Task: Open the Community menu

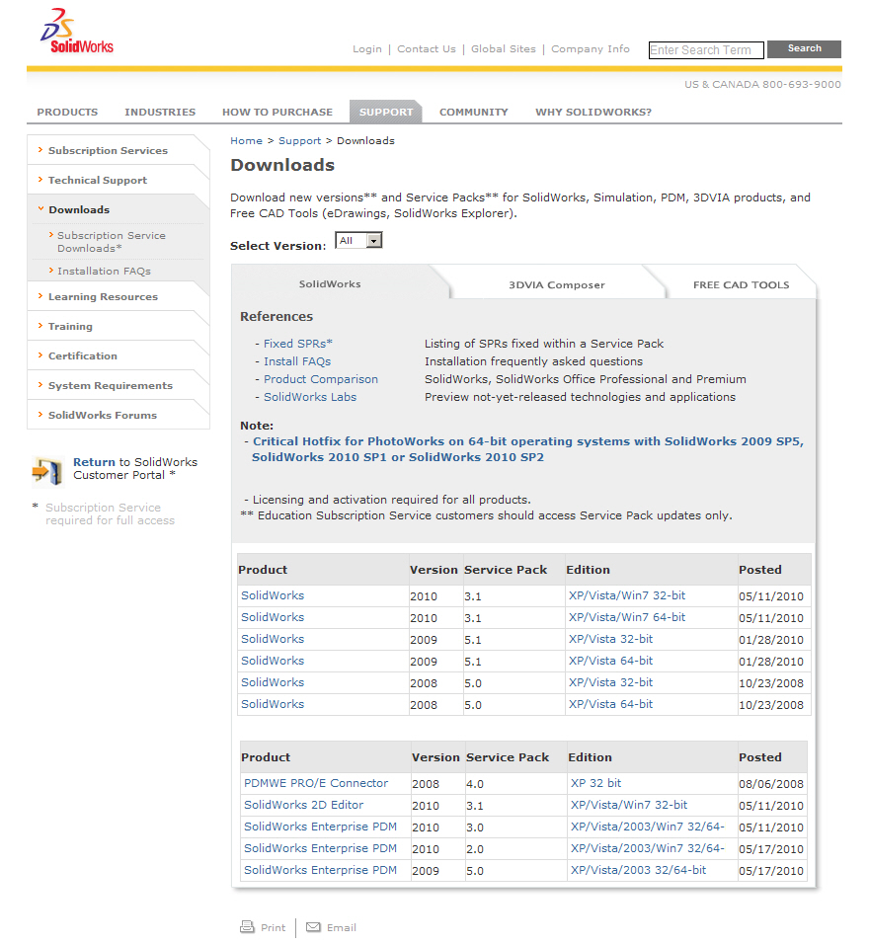Action: 474,113
